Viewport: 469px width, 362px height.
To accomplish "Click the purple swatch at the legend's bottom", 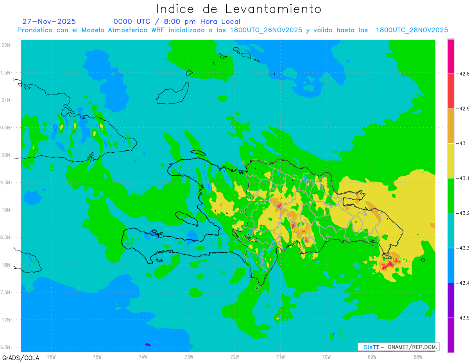I will point(451,335).
